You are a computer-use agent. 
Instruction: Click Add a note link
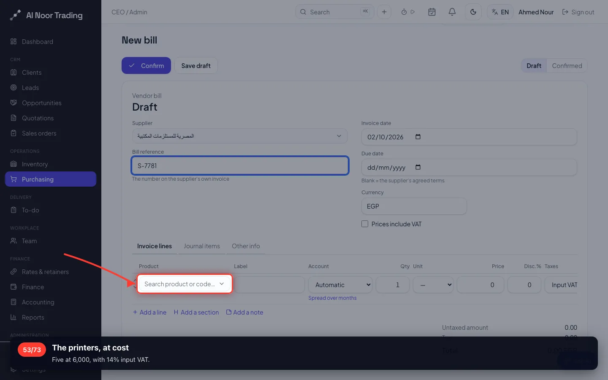click(x=245, y=312)
